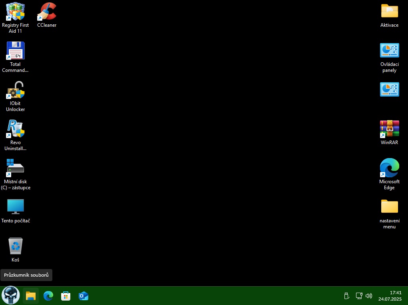The height and width of the screenshot is (305, 408).
Task: Select the Koš recycle bin
Action: click(16, 246)
